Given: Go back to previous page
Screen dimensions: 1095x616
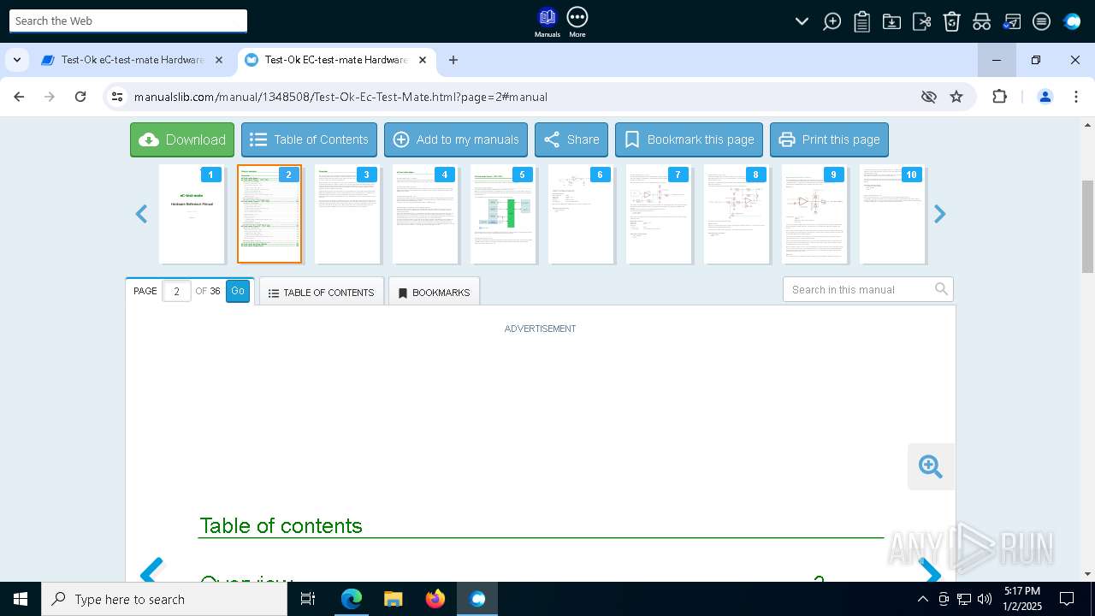Looking at the screenshot, I should click(x=19, y=97).
